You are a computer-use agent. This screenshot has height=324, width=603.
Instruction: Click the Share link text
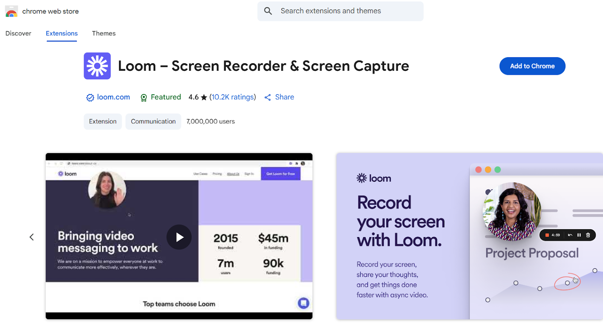tap(285, 97)
